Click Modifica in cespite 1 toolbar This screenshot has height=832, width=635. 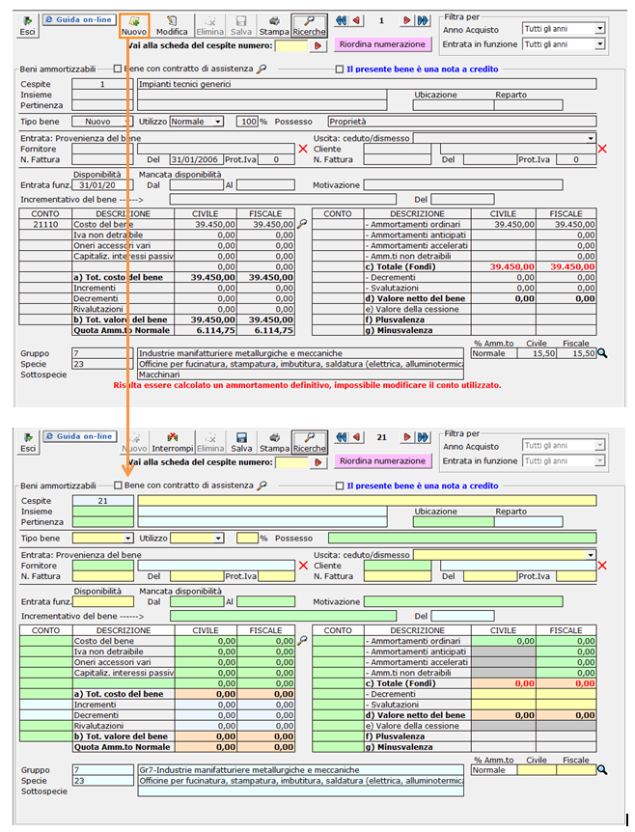pos(172,26)
